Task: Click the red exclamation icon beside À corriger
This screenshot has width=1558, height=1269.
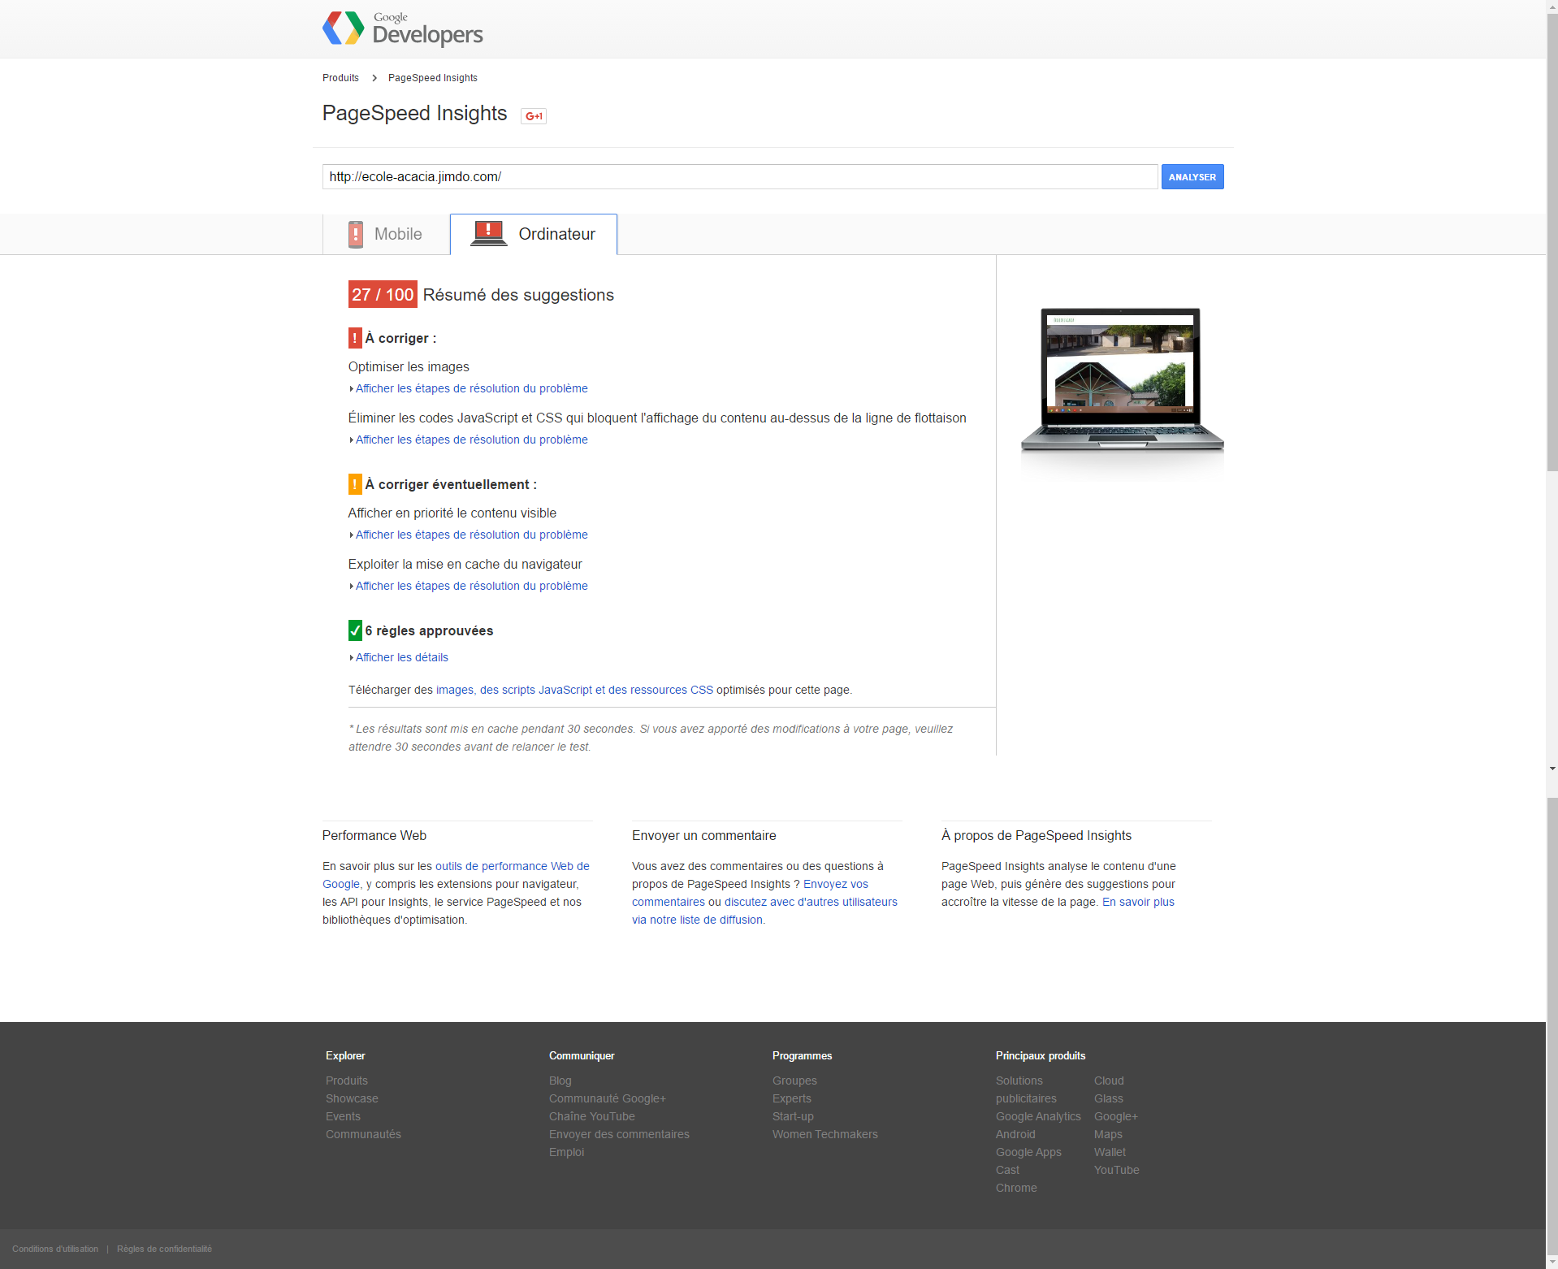Action: 355,338
